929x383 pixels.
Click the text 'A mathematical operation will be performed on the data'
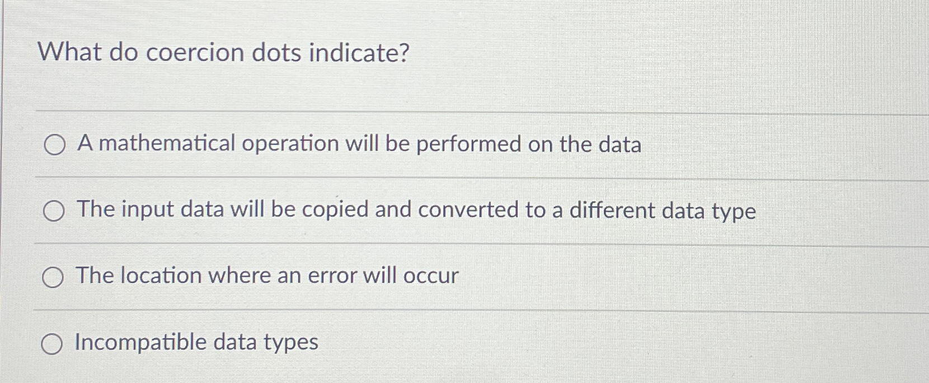[x=359, y=145]
